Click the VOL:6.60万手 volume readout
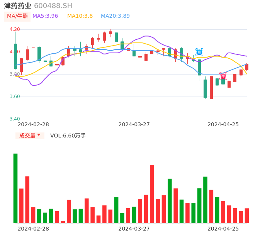The width and height of the screenshot is (265, 234). 68,136
